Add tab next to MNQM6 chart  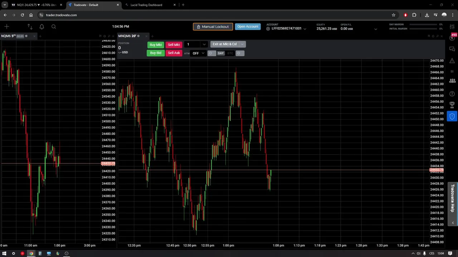[x=152, y=36]
